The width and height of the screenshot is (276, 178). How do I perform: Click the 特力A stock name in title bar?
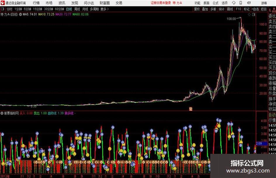[x=177, y=3]
